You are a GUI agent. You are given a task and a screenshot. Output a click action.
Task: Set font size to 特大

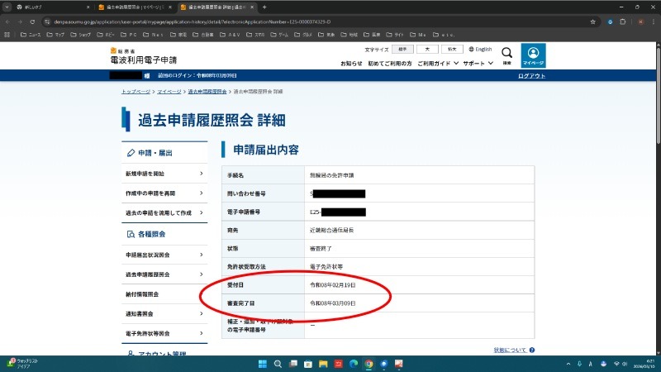point(451,50)
